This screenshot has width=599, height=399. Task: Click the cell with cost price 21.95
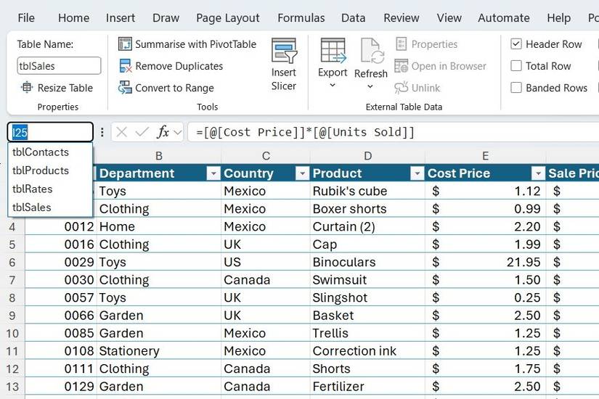[486, 262]
